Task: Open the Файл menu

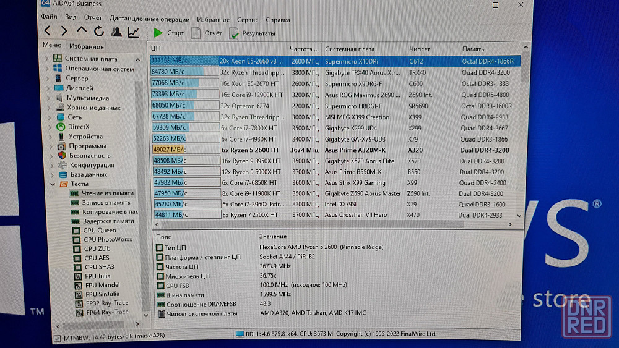Action: 49,17
